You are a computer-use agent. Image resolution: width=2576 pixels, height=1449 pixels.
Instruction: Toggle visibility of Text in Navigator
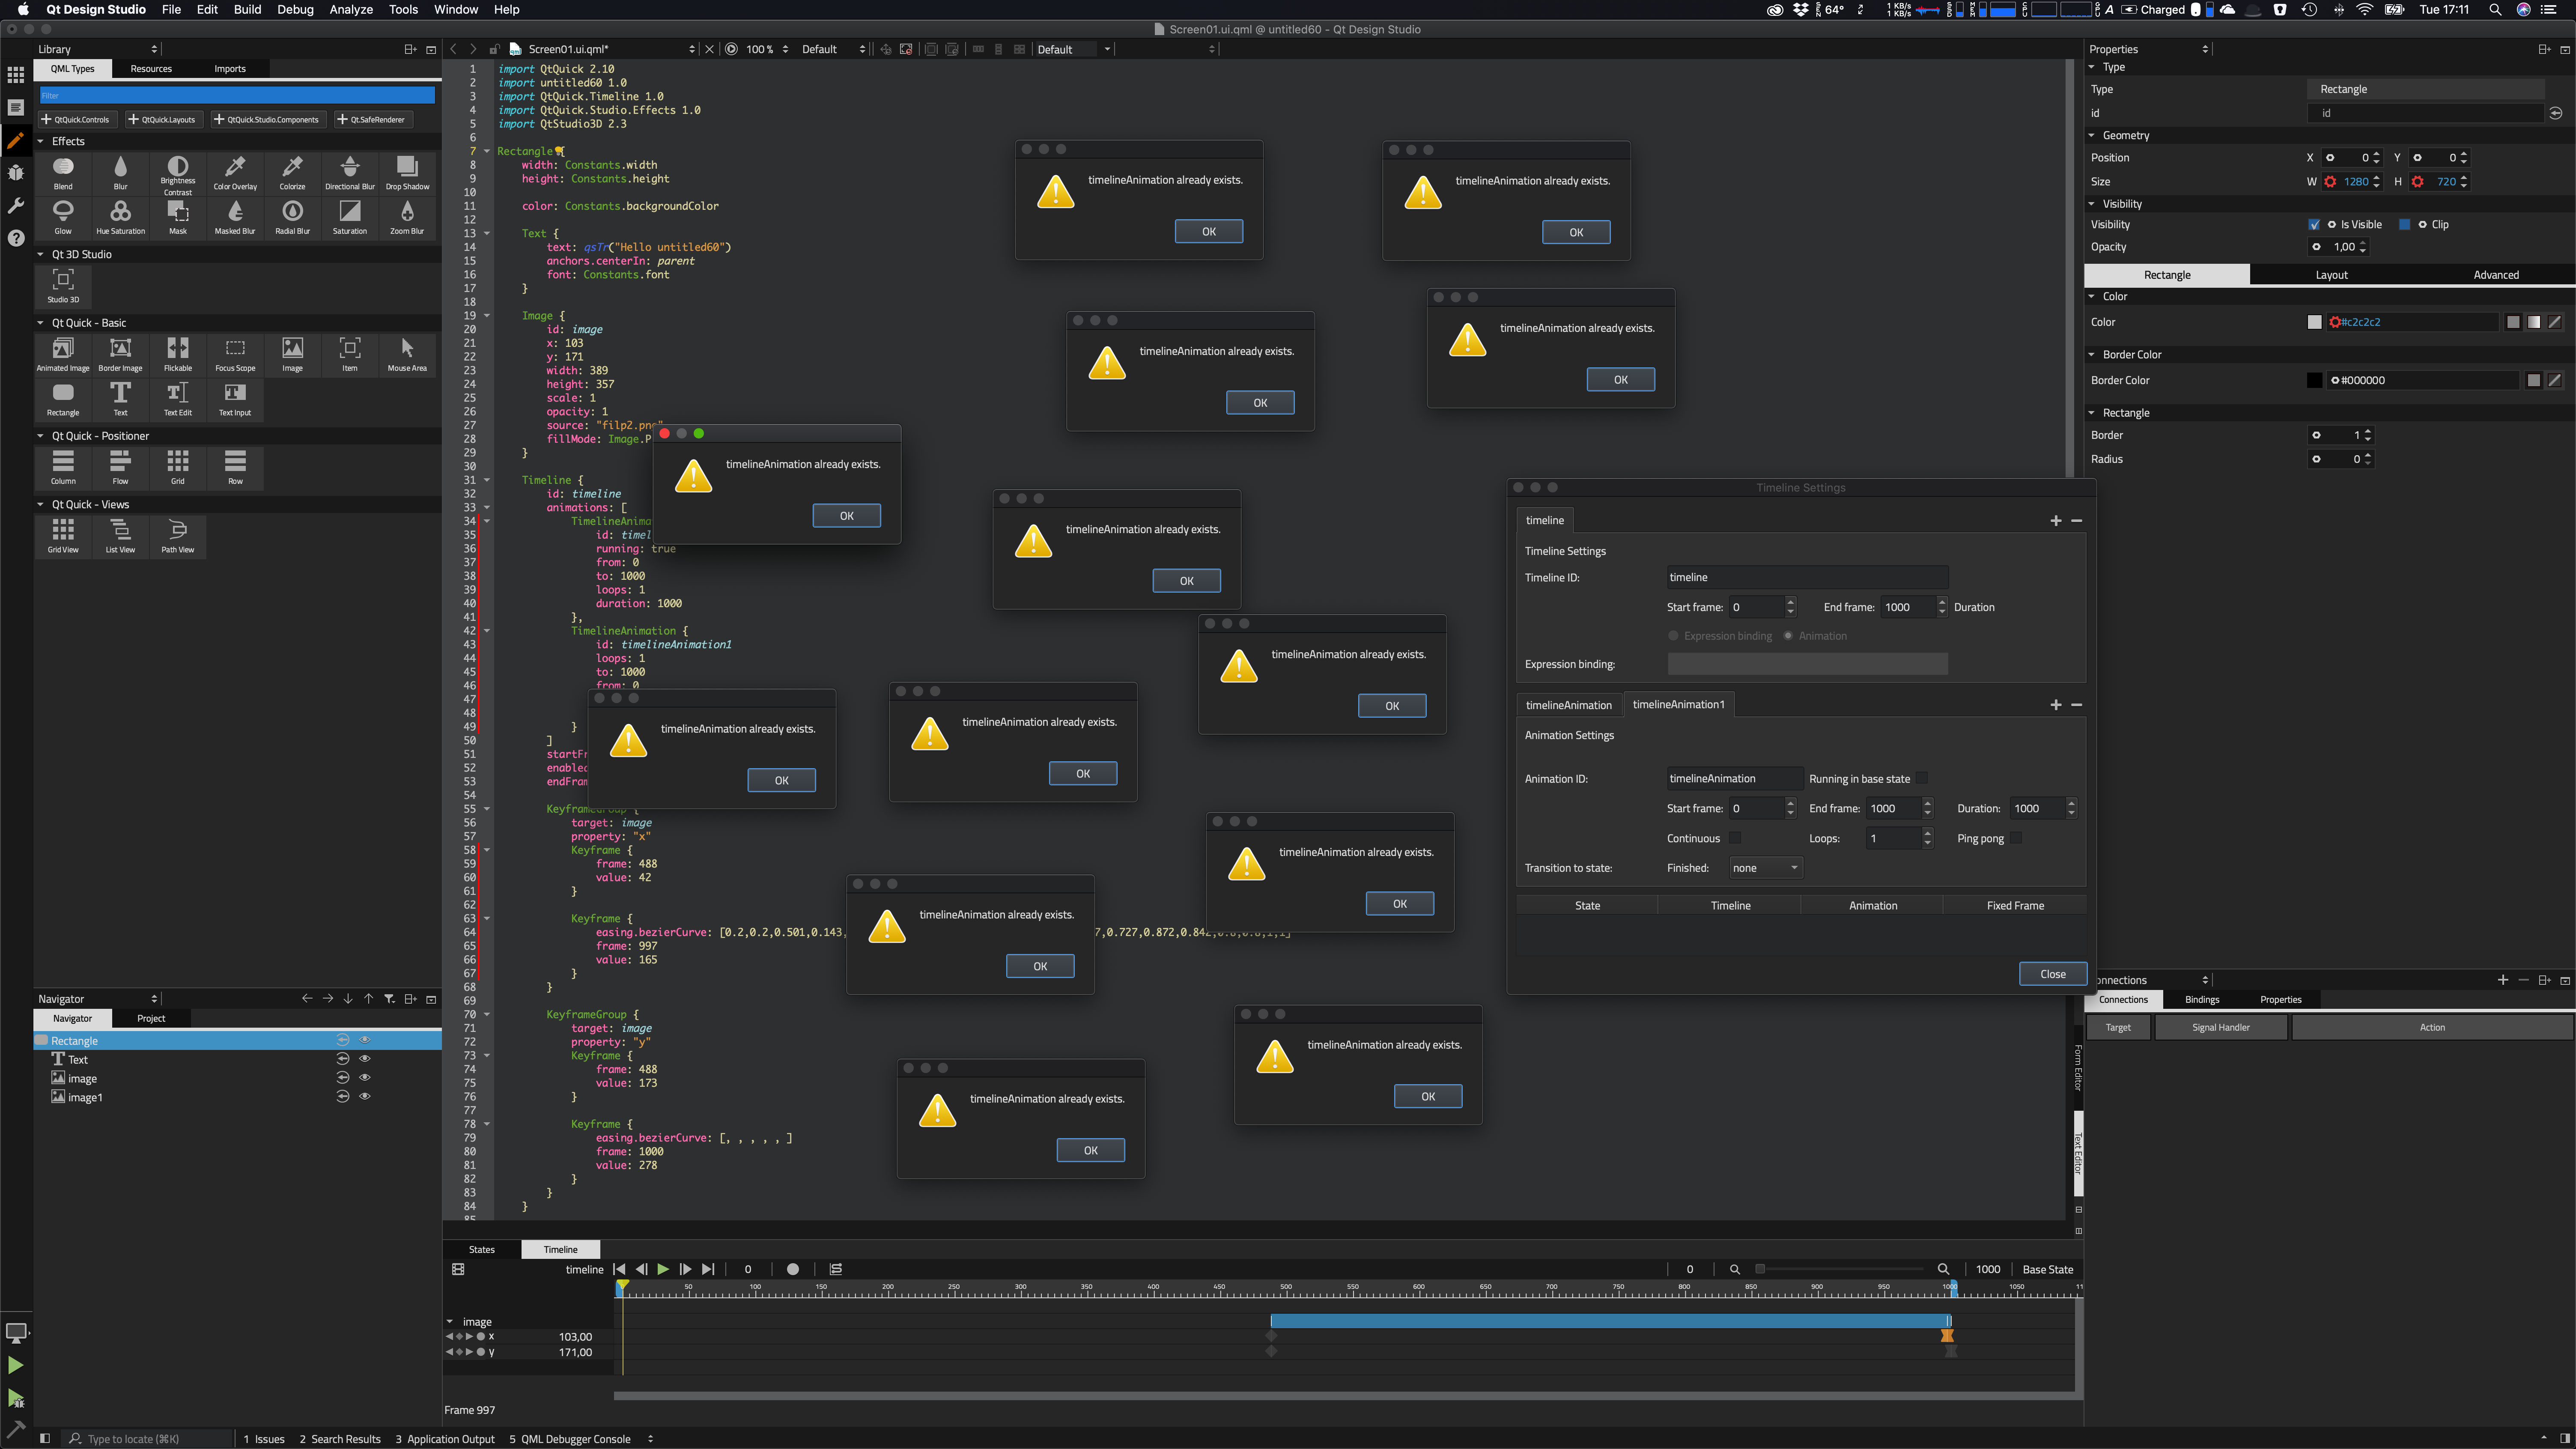[365, 1059]
